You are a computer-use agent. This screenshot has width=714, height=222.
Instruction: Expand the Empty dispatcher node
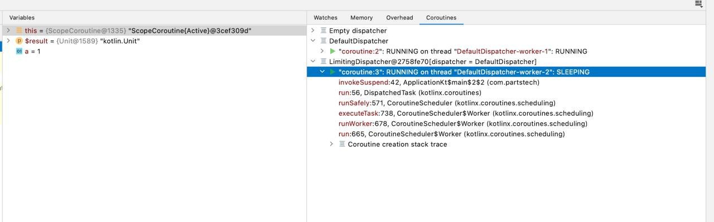[313, 31]
